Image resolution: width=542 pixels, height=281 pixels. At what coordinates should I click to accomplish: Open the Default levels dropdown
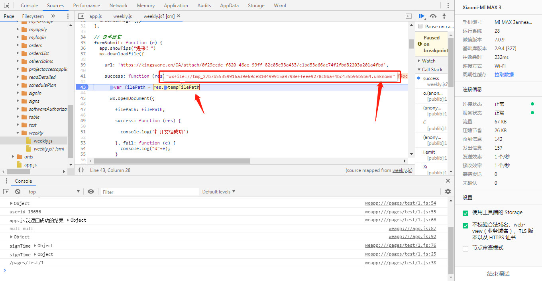218,192
